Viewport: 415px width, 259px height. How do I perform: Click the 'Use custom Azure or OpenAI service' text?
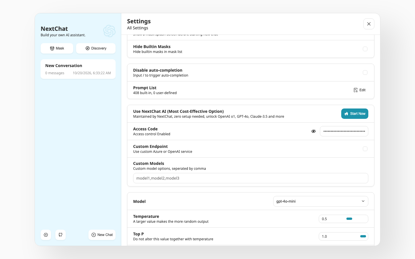click(163, 152)
